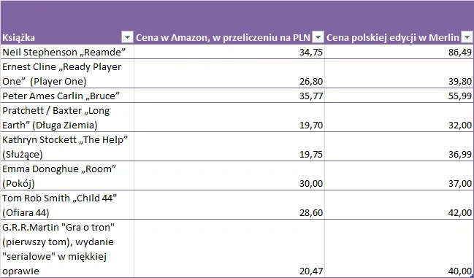Click the Amazon price cell 30,00
Image resolution: width=474 pixels, height=278 pixels.
[x=229, y=175]
